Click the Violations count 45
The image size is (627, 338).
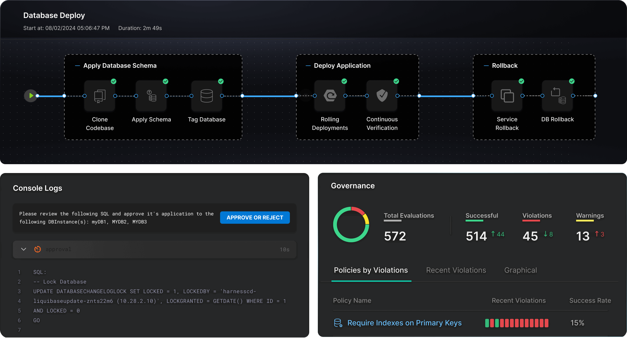[530, 236]
